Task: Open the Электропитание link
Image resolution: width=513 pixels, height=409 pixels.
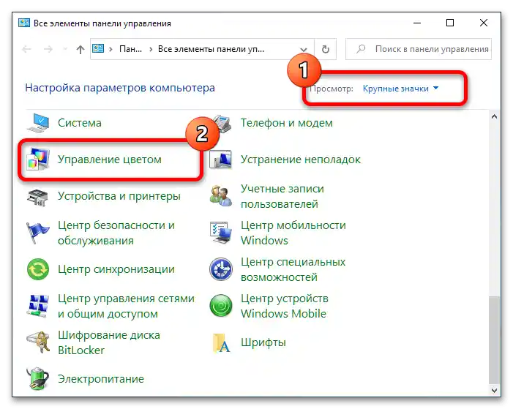Action: (101, 379)
